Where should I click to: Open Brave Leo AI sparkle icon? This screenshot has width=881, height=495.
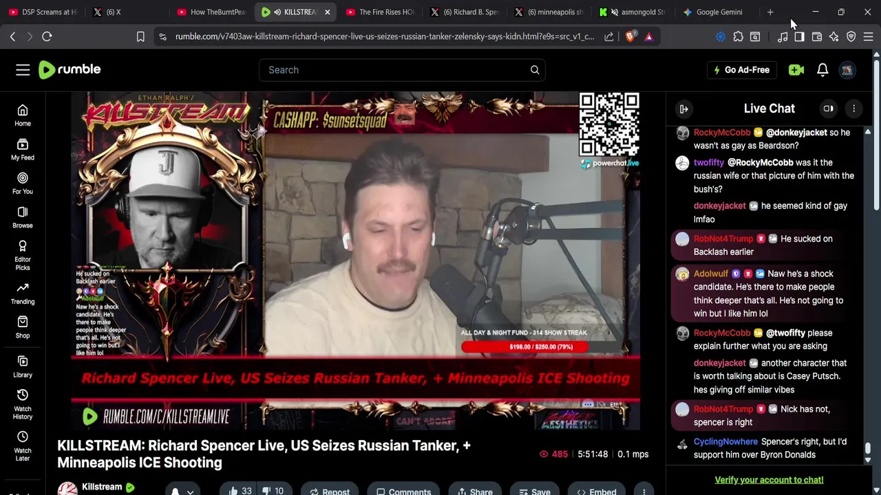coord(834,36)
